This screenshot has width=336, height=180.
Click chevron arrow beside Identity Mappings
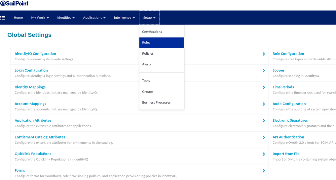(x=263, y=87)
